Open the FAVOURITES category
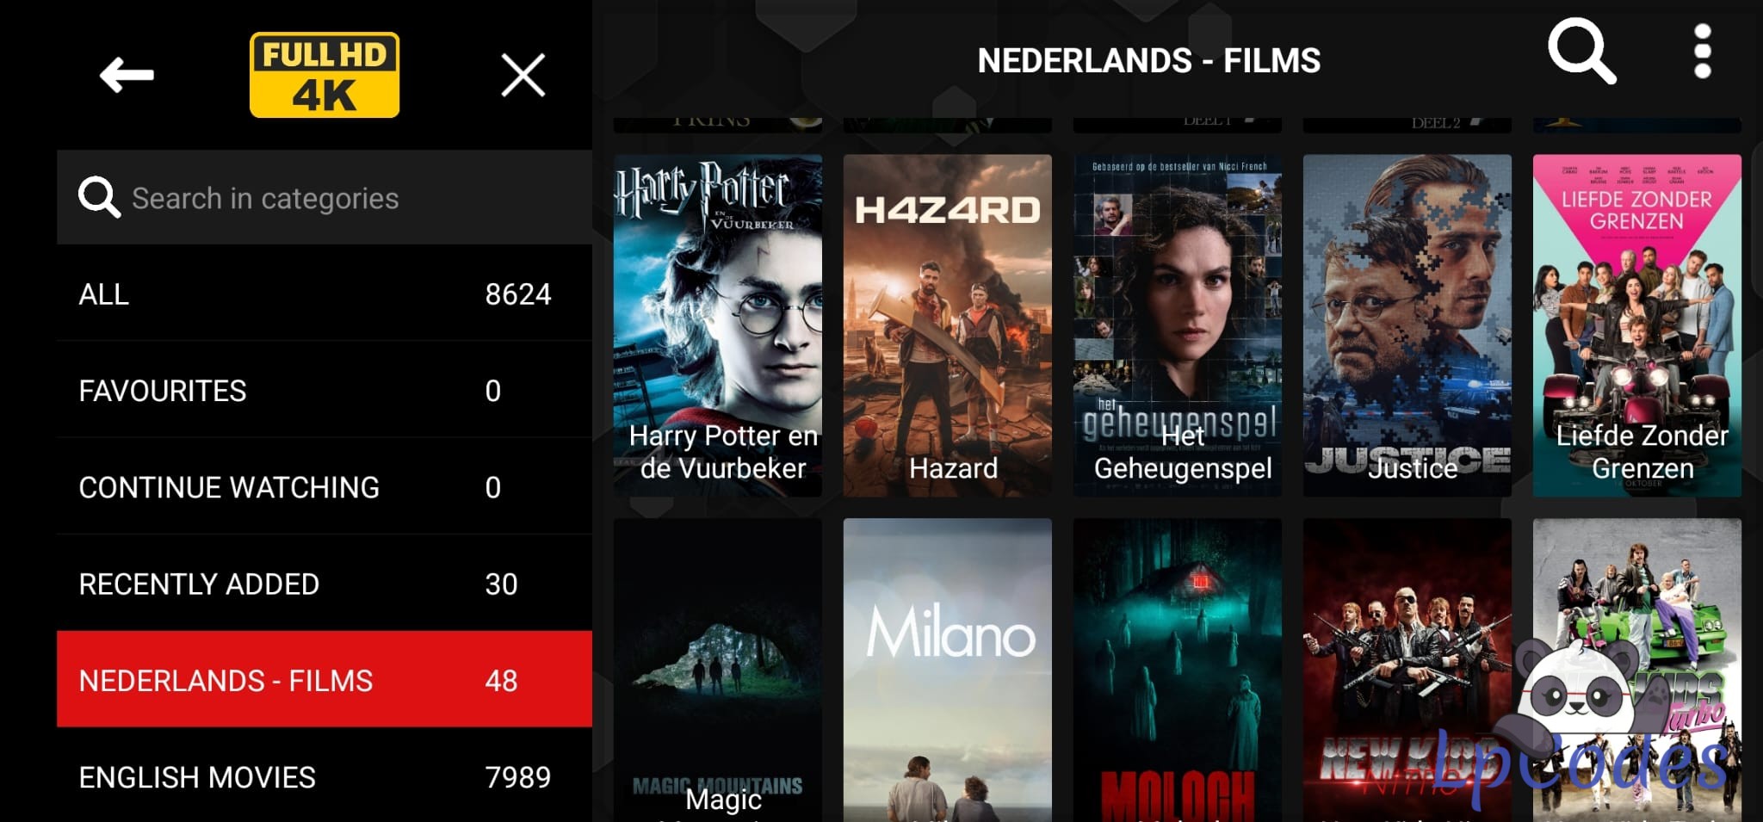Viewport: 1763px width, 822px height. (325, 391)
